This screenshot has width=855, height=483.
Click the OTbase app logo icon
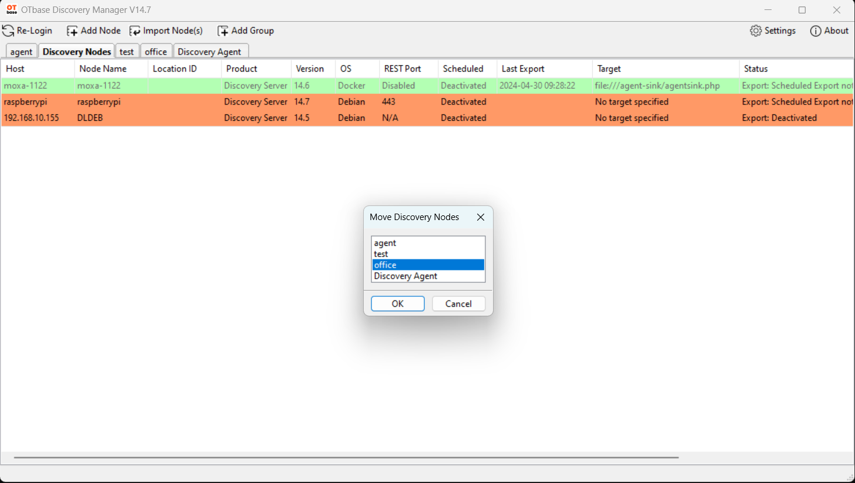coord(11,9)
